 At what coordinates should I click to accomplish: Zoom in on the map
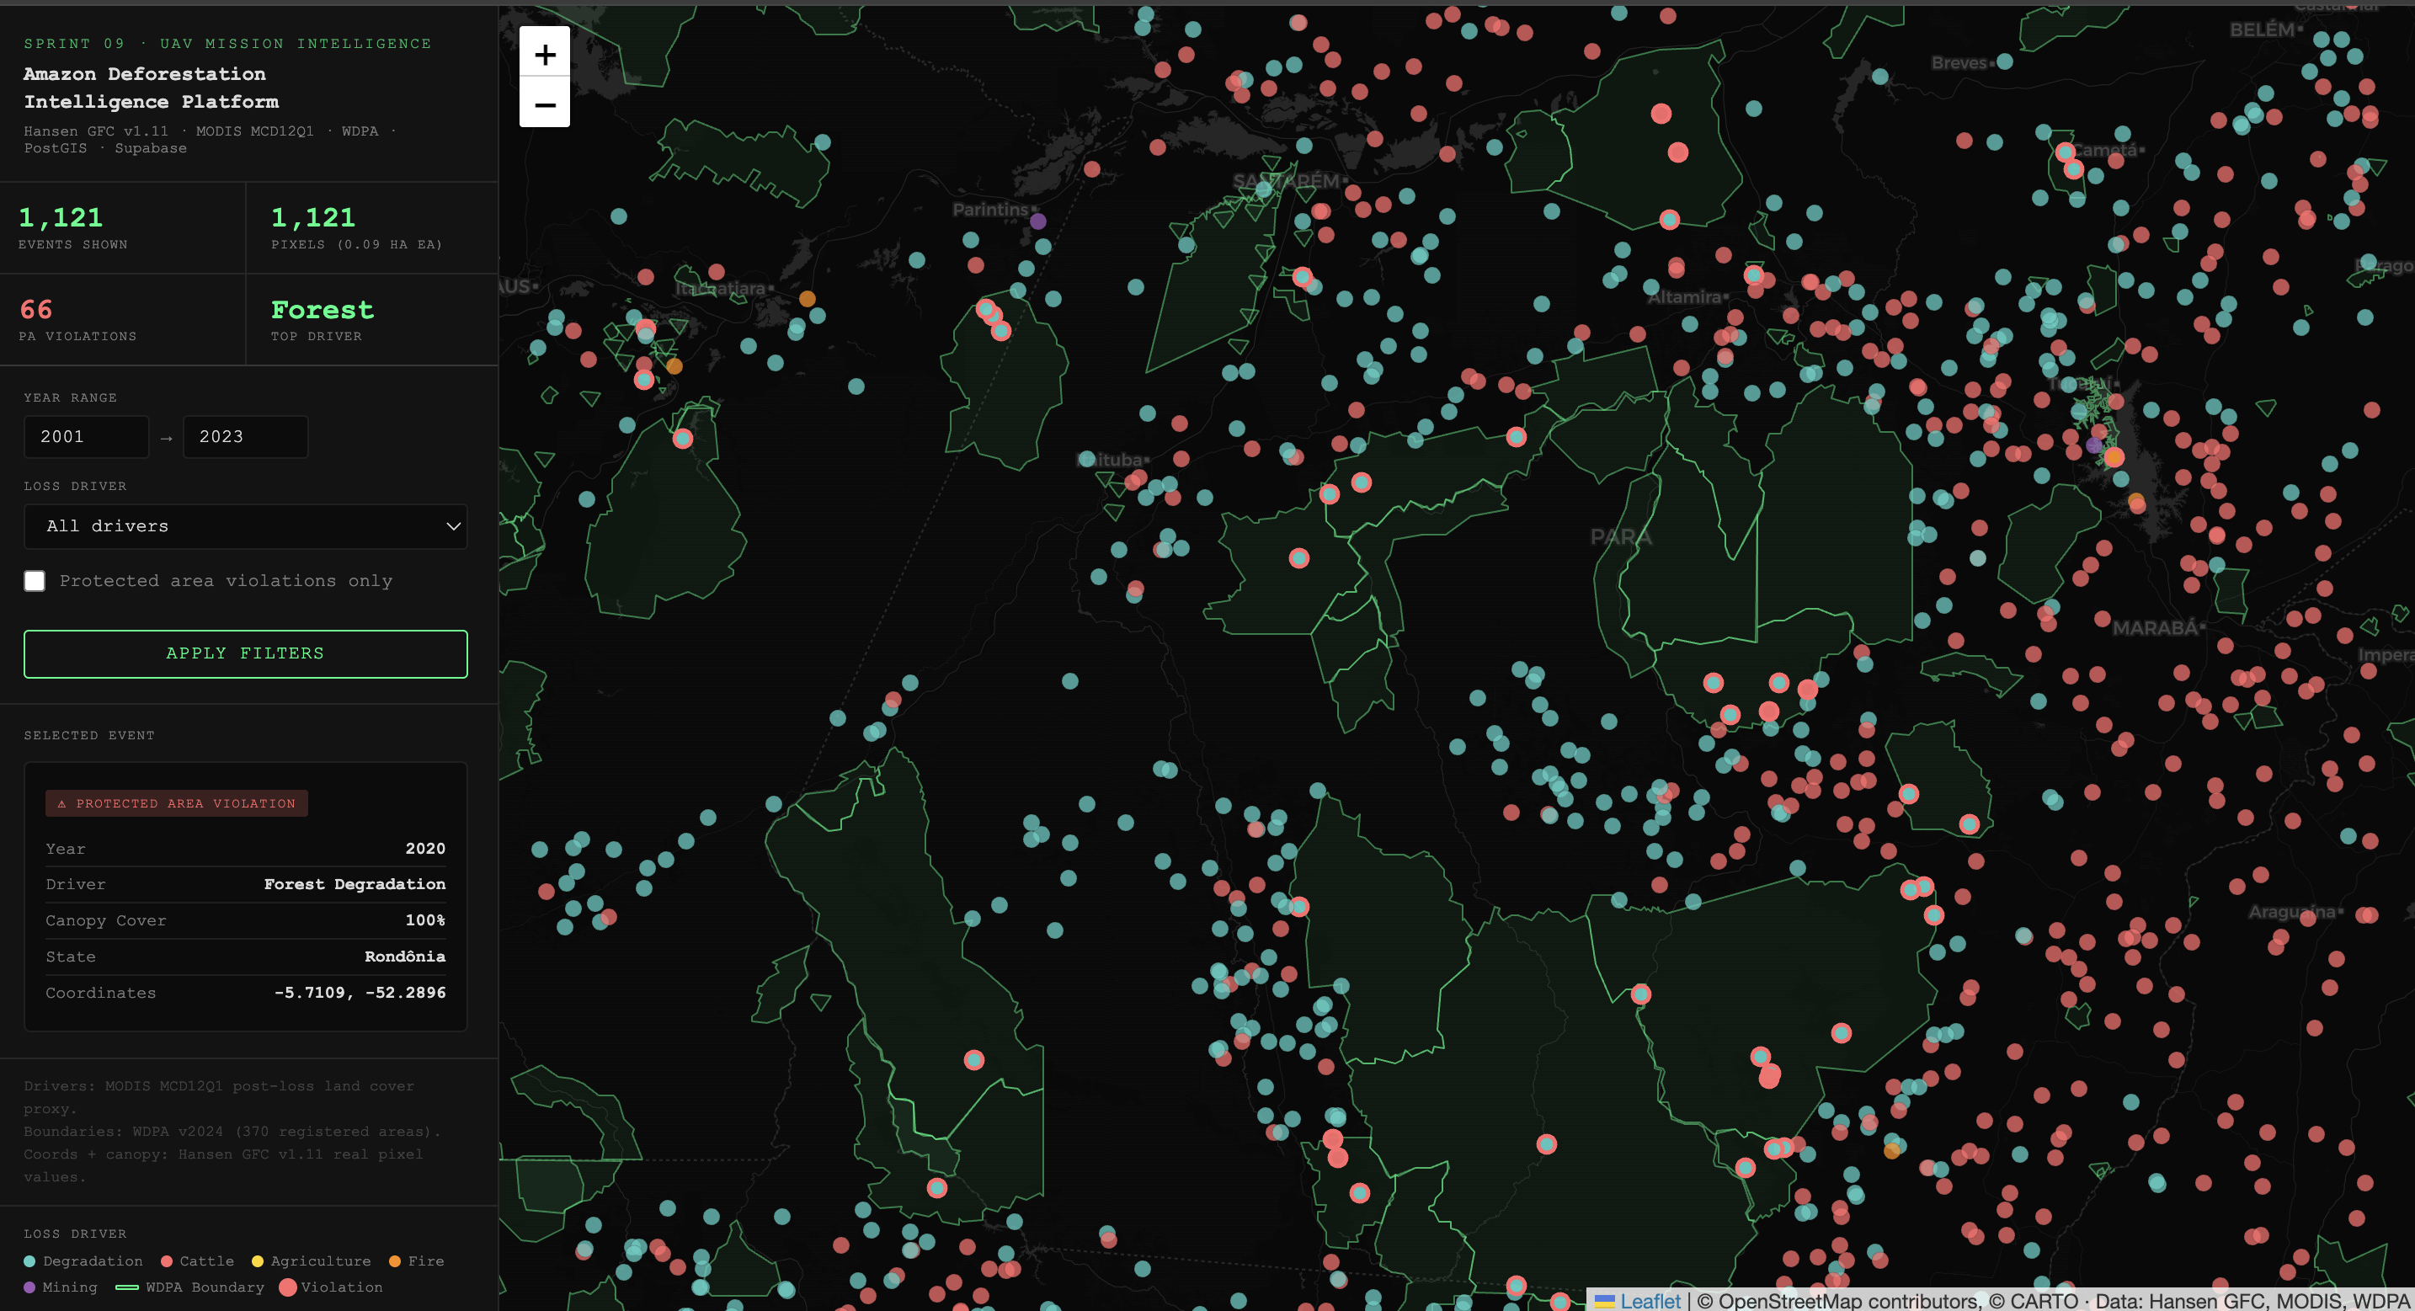tap(545, 53)
